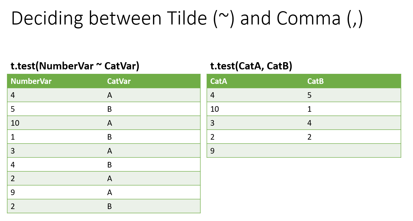The image size is (413, 221).
Task: Click the word Comma in the title
Action: (308, 18)
